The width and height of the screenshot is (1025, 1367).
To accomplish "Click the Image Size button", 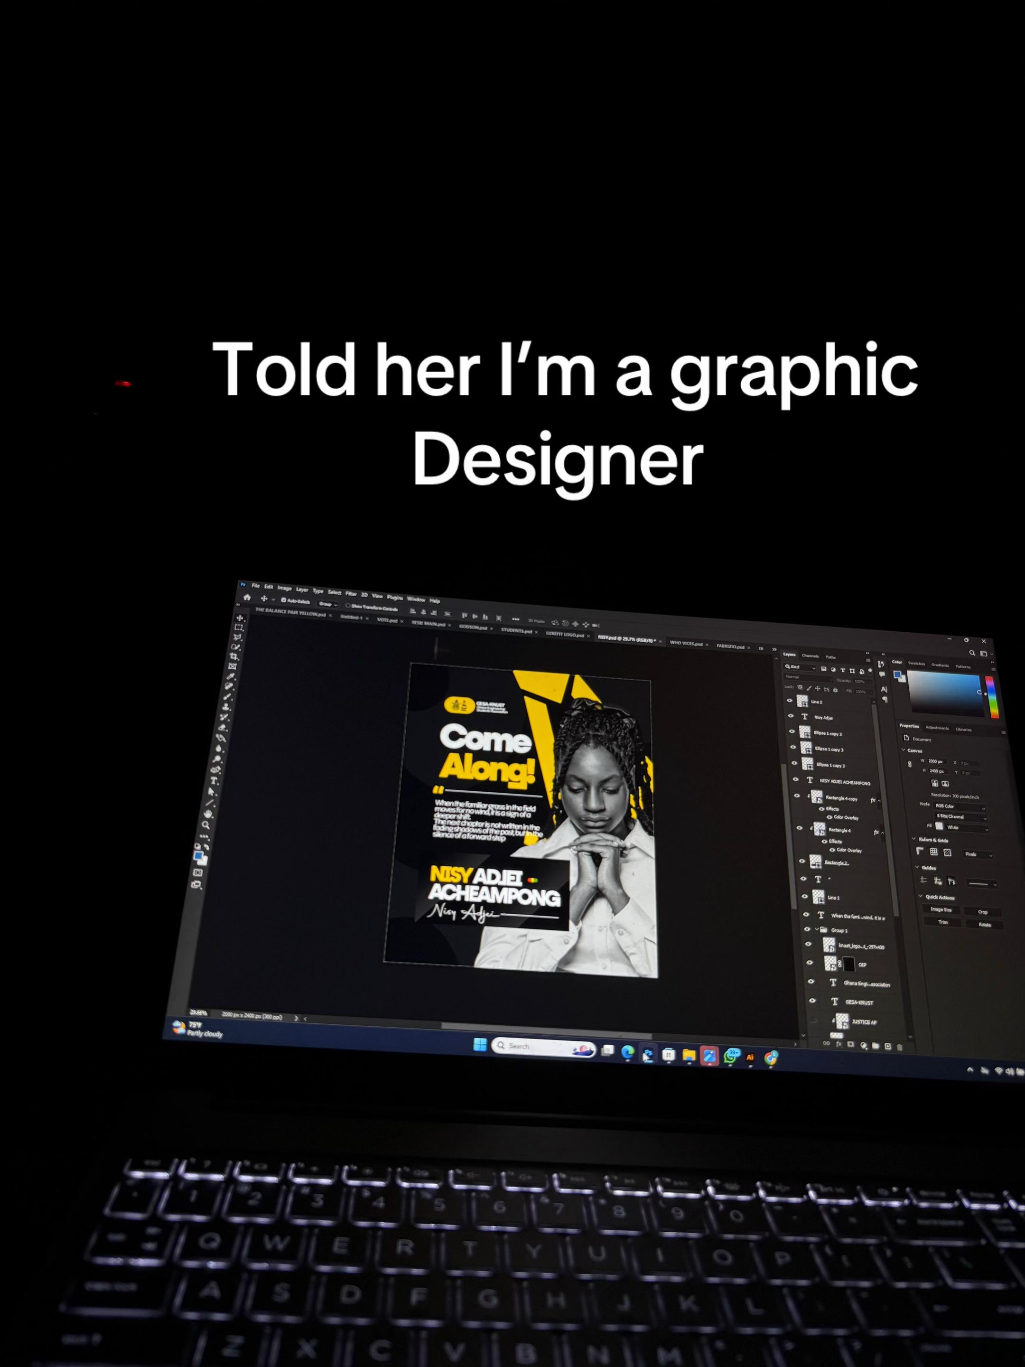I will [x=941, y=910].
